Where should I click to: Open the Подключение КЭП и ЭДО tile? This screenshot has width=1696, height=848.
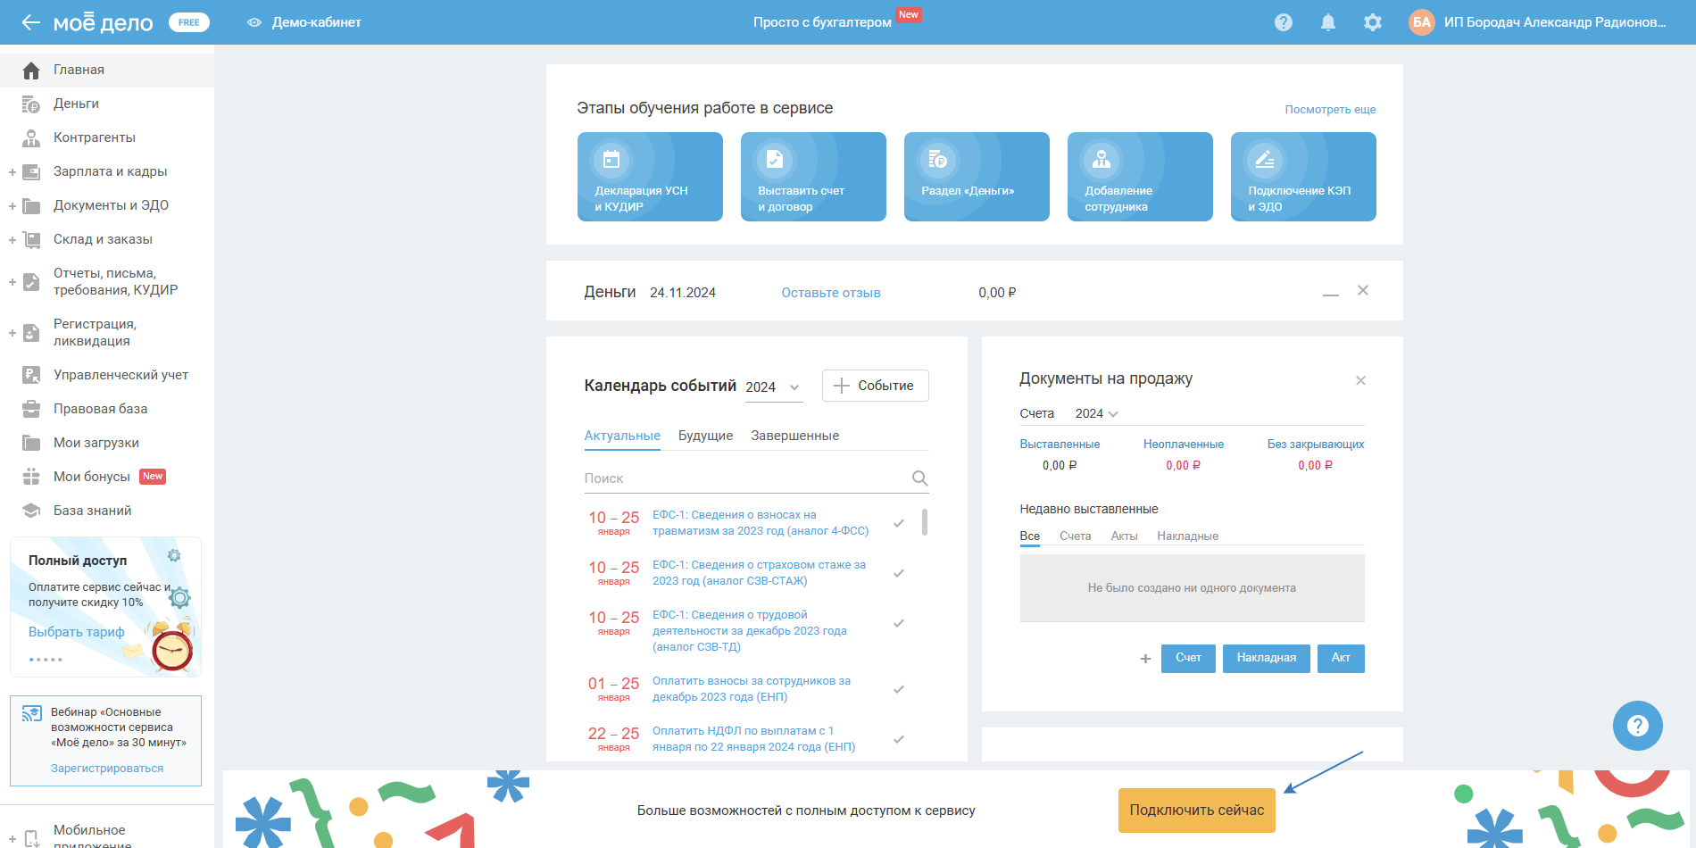(1303, 177)
